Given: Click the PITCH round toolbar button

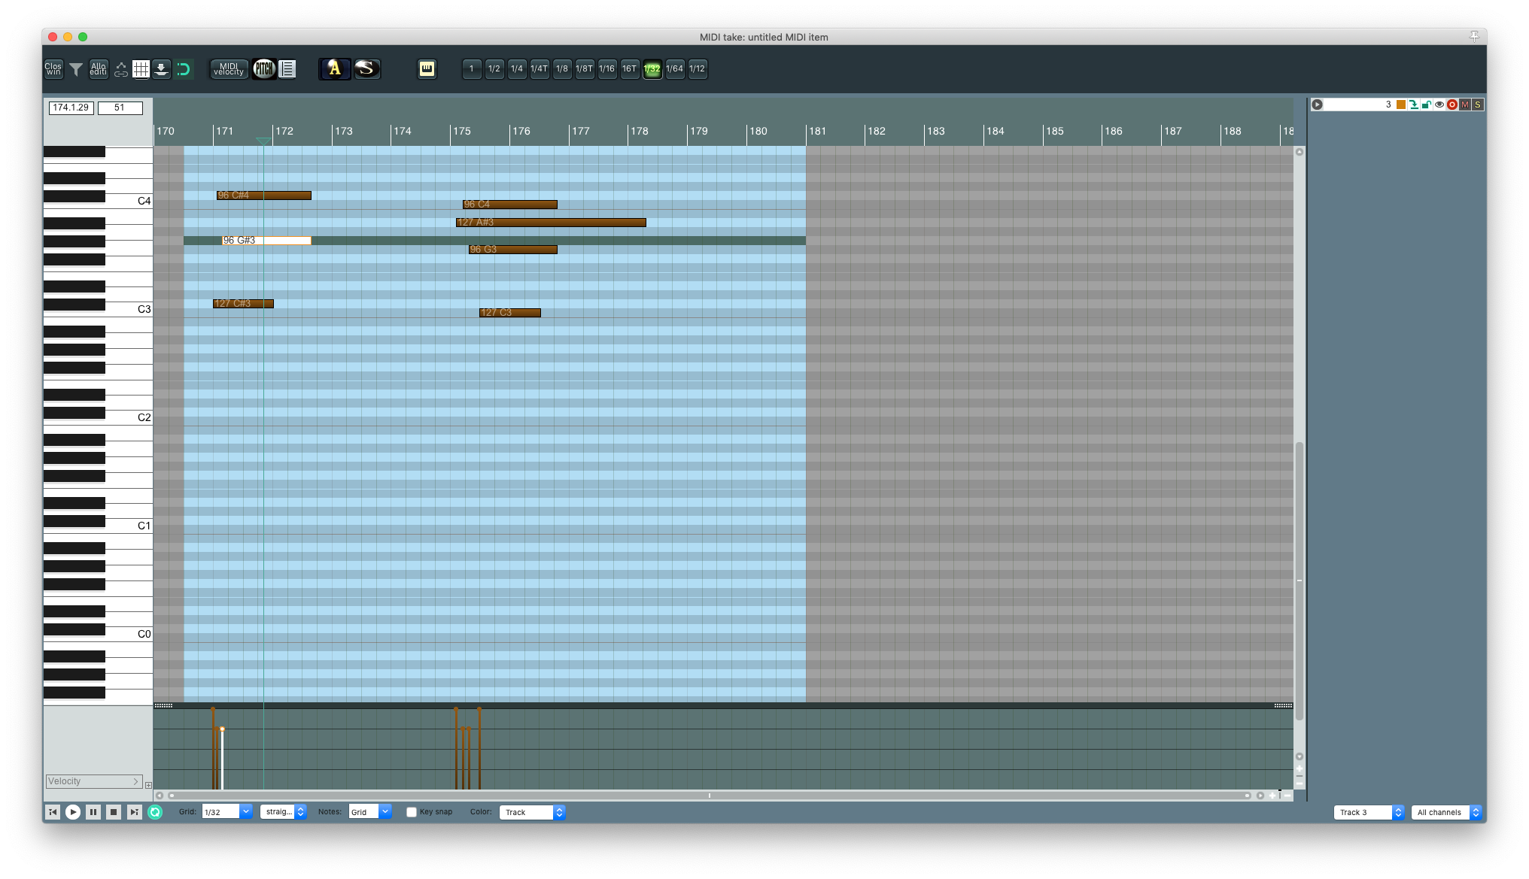Looking at the screenshot, I should coord(263,69).
